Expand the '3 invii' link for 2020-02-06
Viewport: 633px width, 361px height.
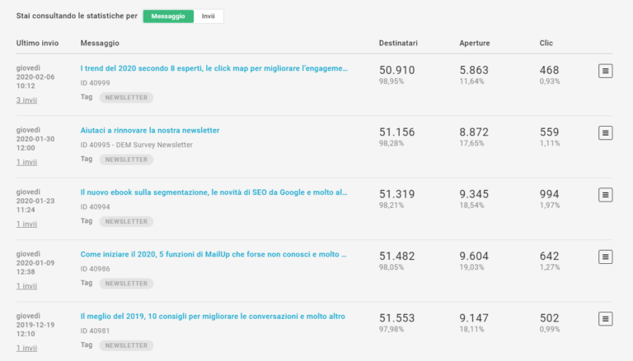26,100
